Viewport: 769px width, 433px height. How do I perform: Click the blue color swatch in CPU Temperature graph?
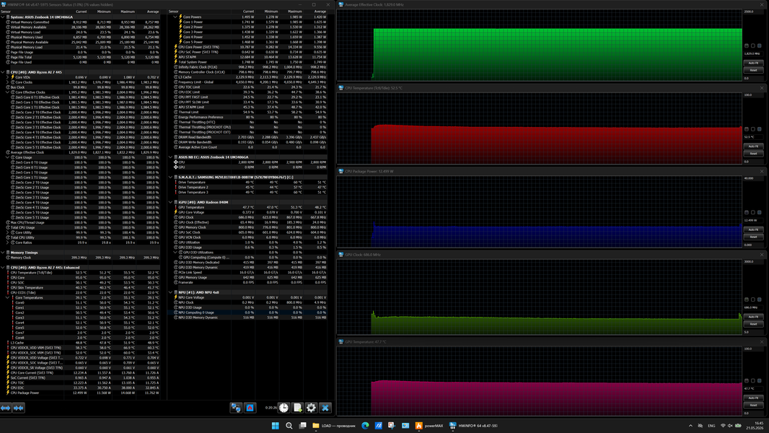(759, 129)
